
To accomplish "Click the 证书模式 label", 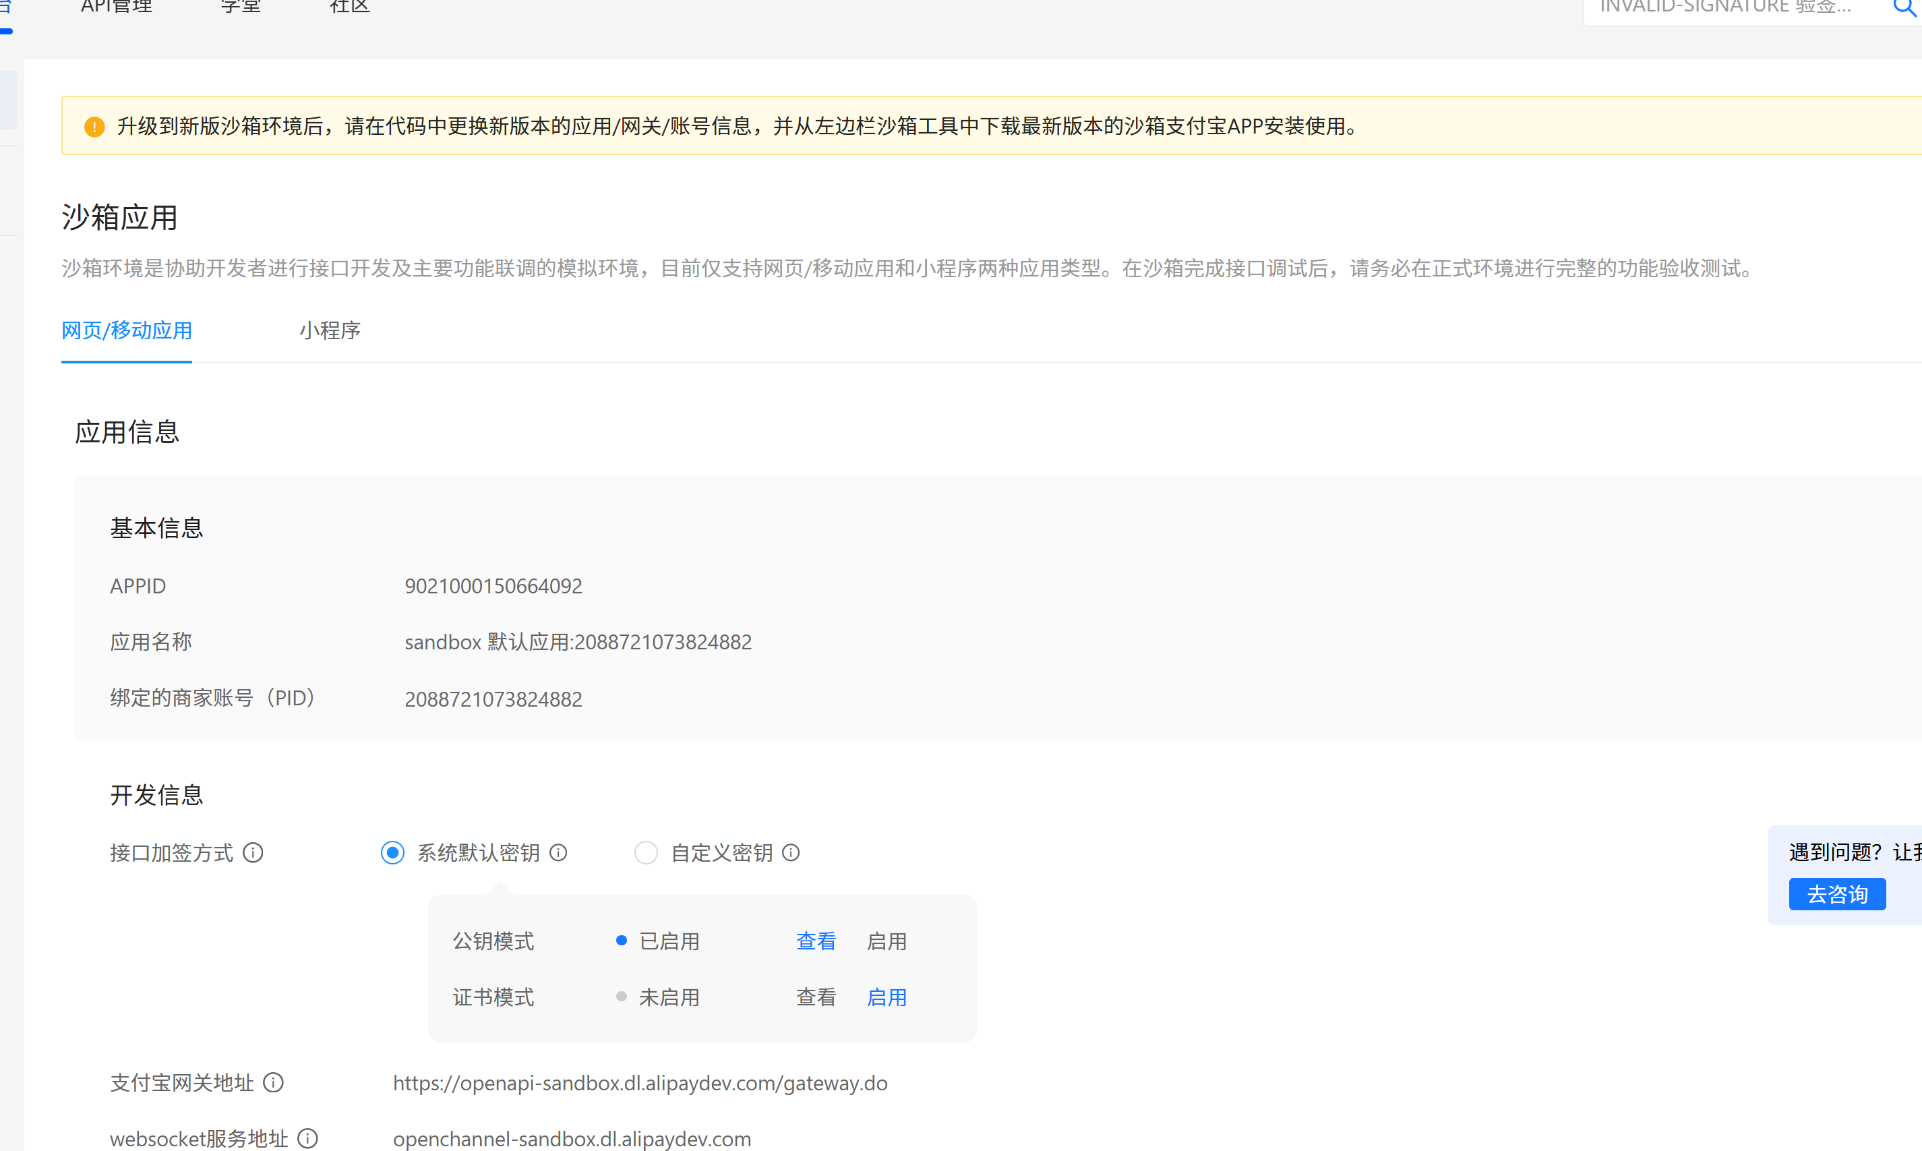I will click(493, 997).
